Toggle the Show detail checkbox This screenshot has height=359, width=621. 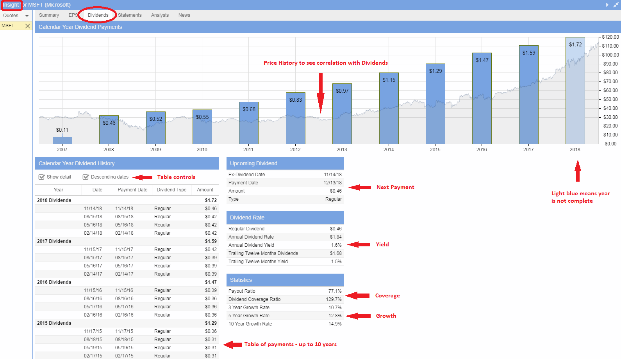(x=42, y=177)
